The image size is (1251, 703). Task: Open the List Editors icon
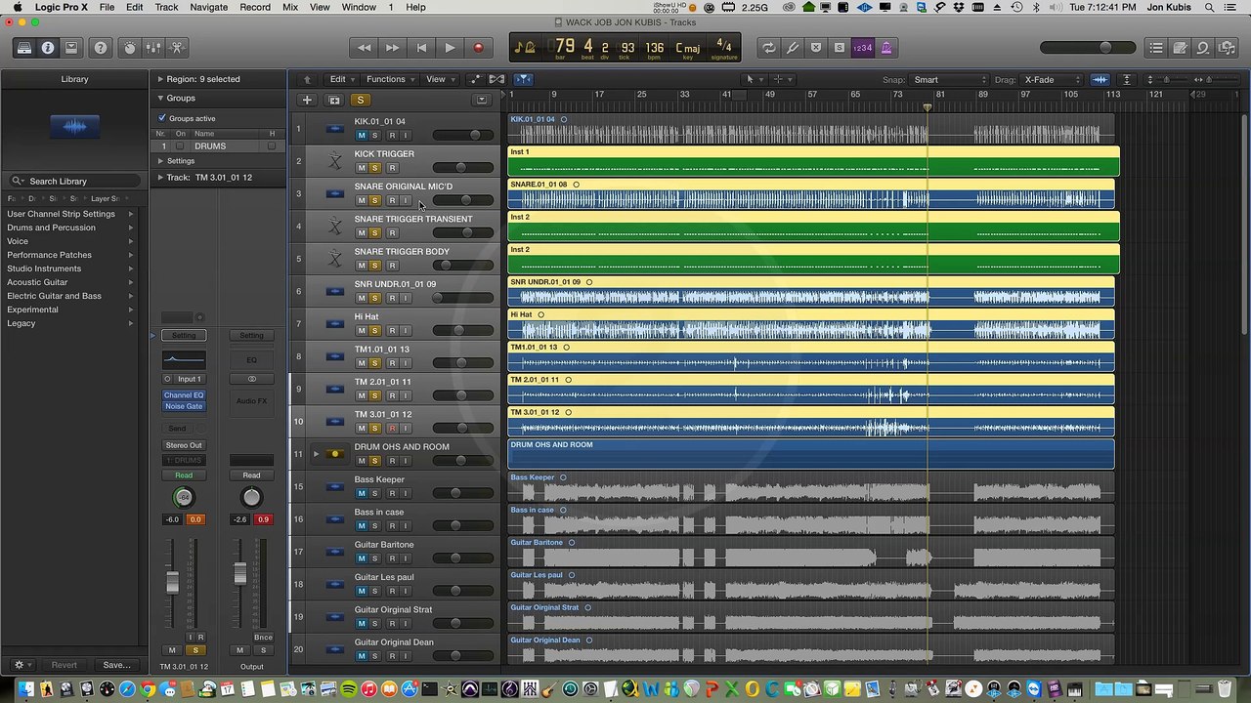tap(1156, 48)
